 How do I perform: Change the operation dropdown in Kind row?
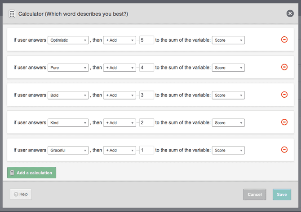(x=119, y=123)
